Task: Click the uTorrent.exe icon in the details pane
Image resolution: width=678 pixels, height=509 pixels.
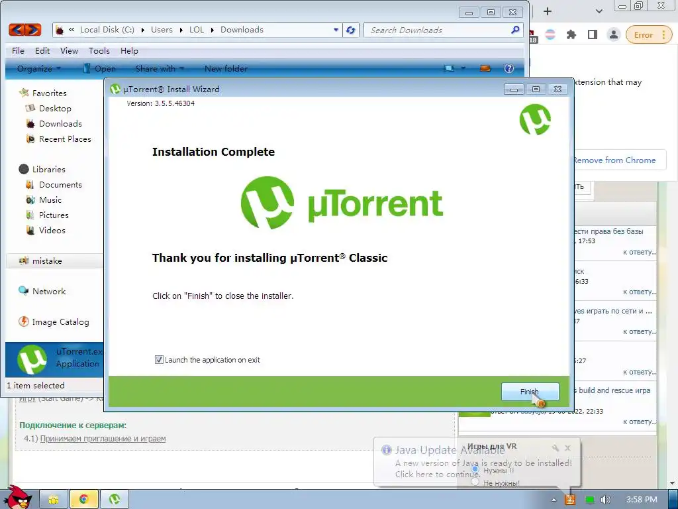Action: tap(32, 359)
